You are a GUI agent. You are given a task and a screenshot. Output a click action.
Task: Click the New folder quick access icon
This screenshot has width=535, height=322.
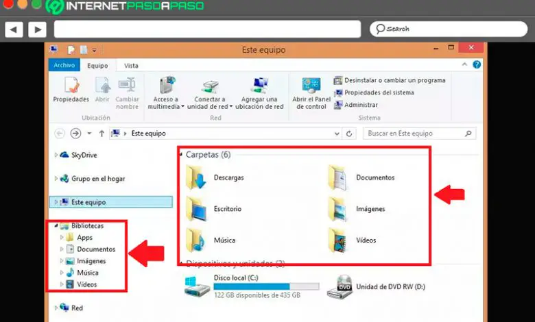84,50
